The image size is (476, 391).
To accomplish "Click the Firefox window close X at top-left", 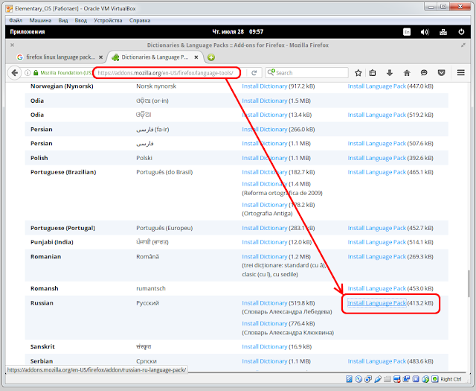I will [12, 45].
